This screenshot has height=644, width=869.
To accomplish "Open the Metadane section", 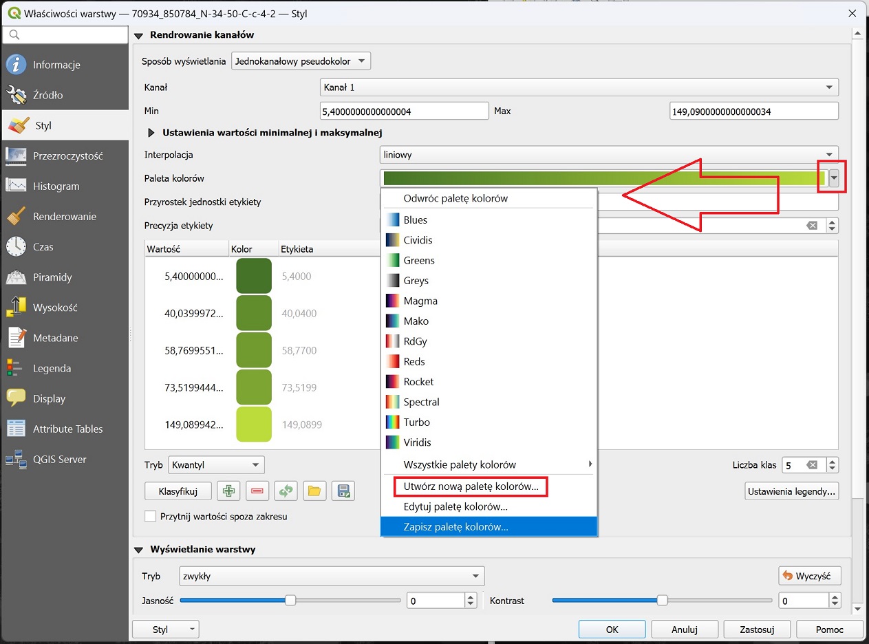I will pos(65,337).
